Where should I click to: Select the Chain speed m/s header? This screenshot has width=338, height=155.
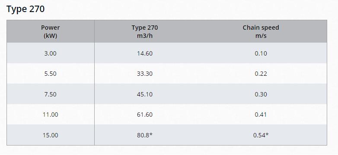point(261,31)
